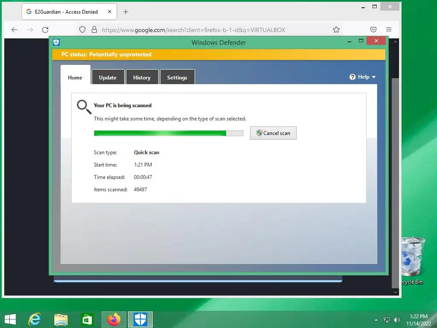437x328 pixels.
Task: Maximize the Firefox window
Action: 375,6
